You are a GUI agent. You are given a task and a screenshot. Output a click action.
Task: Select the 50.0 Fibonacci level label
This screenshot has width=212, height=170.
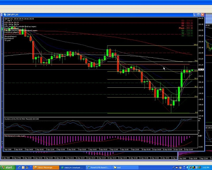point(196,79)
